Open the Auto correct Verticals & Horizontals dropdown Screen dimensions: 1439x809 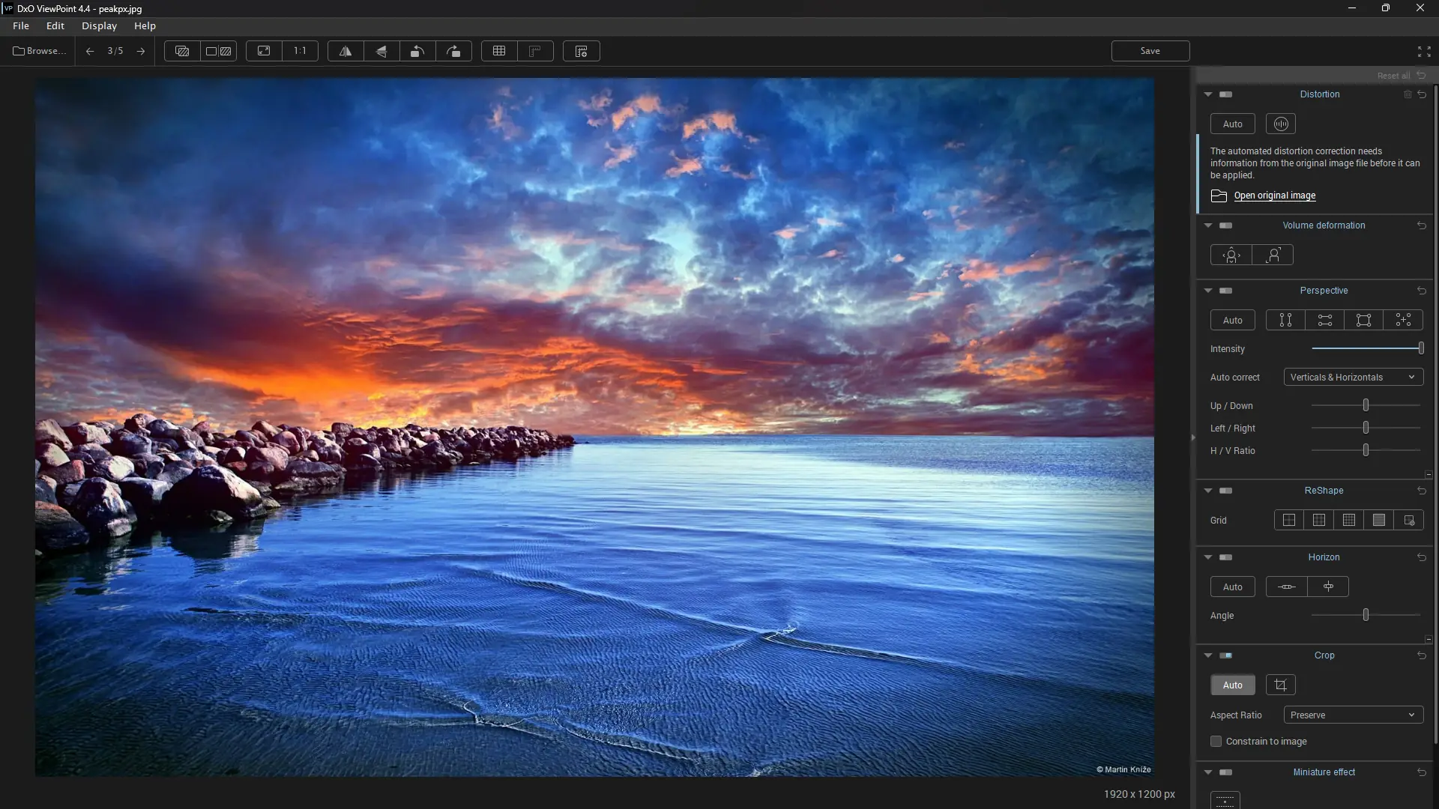point(1353,378)
